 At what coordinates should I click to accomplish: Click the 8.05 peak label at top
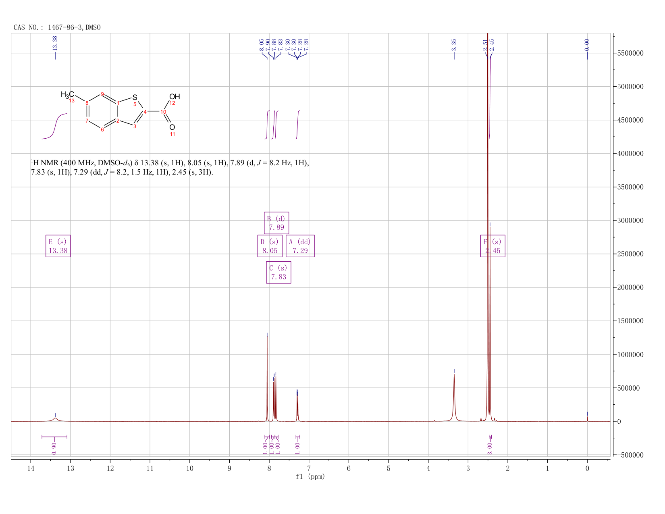pos(262,45)
